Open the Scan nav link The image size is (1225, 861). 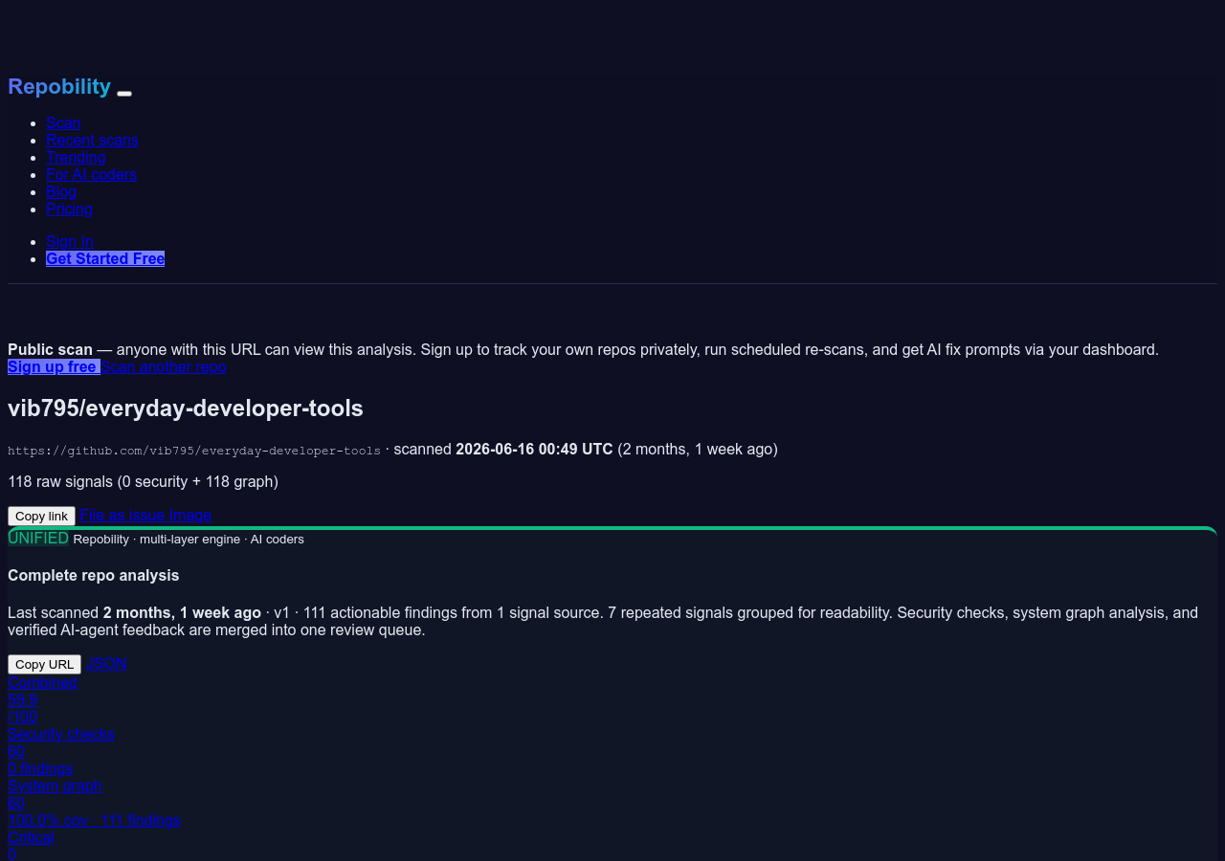coord(63,122)
